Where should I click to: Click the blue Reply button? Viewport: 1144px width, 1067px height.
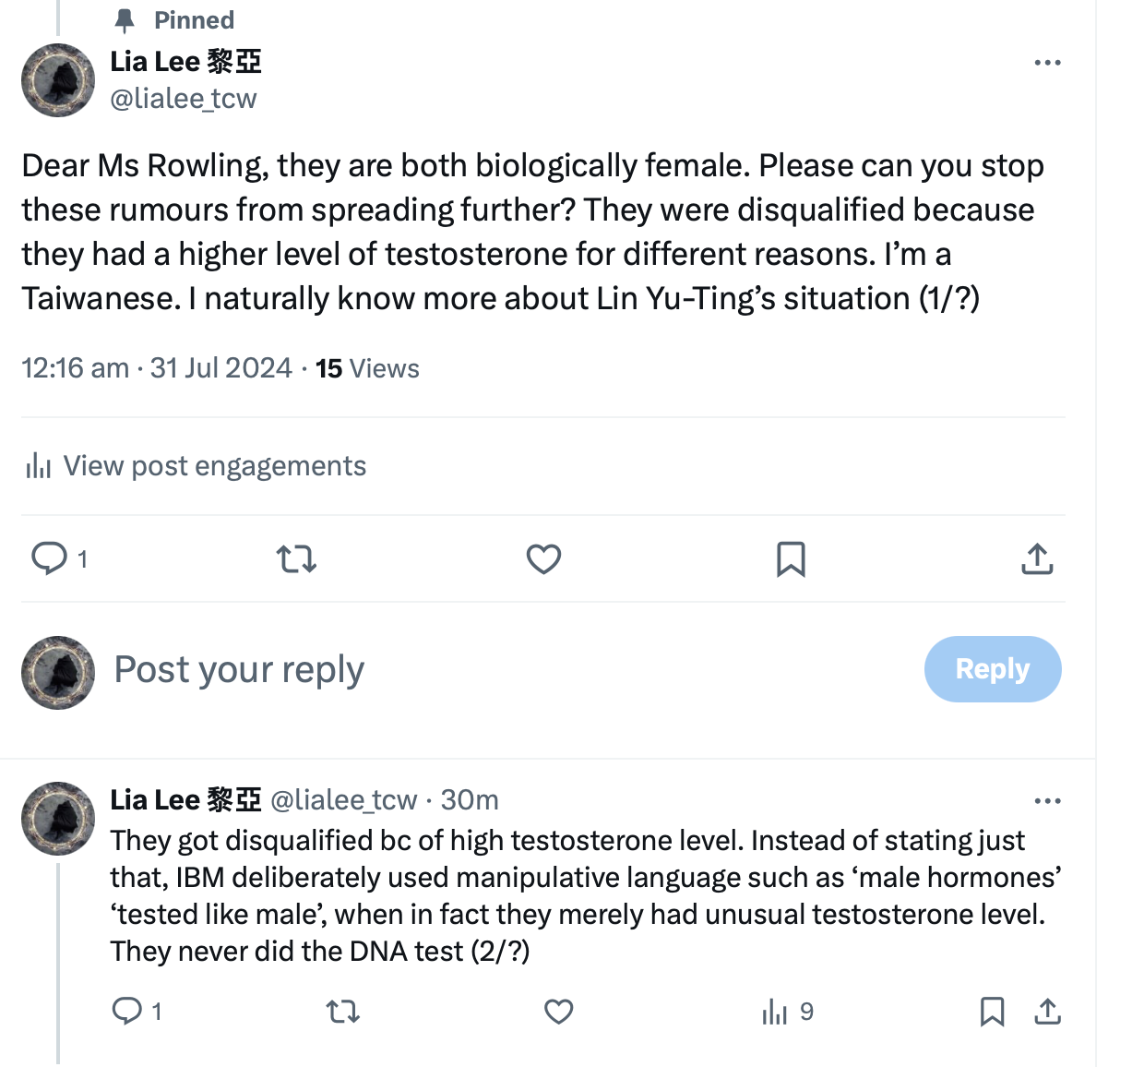[x=993, y=669]
